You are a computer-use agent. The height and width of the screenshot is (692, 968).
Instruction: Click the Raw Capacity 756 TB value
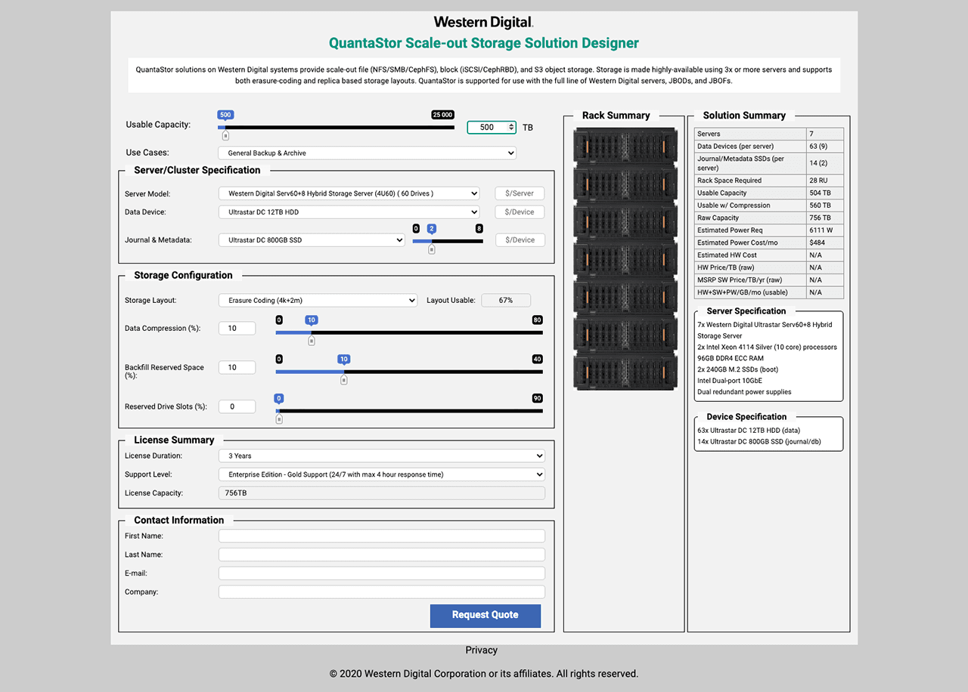[x=824, y=218]
